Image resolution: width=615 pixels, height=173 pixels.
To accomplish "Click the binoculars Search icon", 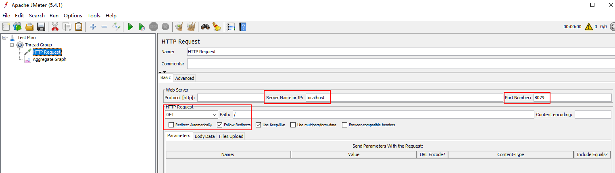I will click(x=205, y=27).
